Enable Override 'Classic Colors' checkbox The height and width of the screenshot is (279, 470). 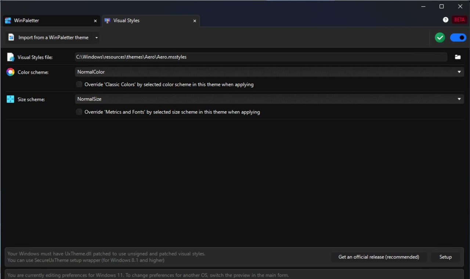pos(79,84)
